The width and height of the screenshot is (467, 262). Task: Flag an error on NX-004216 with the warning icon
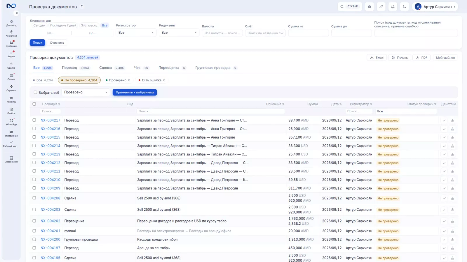452,129
